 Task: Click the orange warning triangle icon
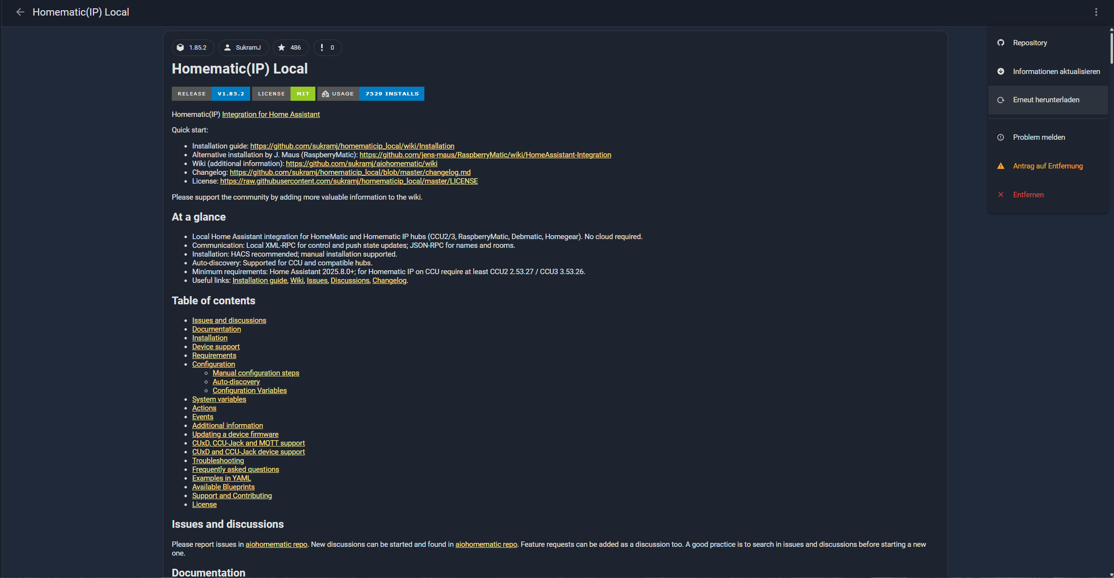pyautogui.click(x=1001, y=166)
